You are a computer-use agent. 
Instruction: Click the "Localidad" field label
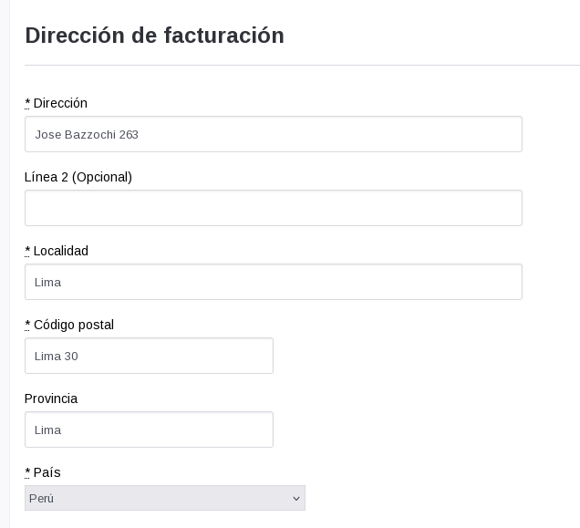click(61, 251)
